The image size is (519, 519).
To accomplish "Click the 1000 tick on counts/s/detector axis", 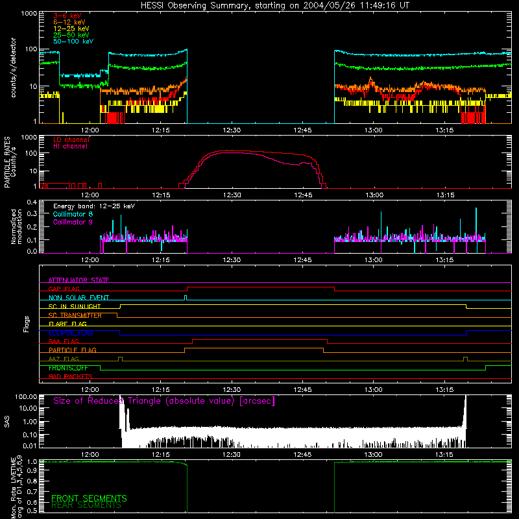I will tap(29, 14).
